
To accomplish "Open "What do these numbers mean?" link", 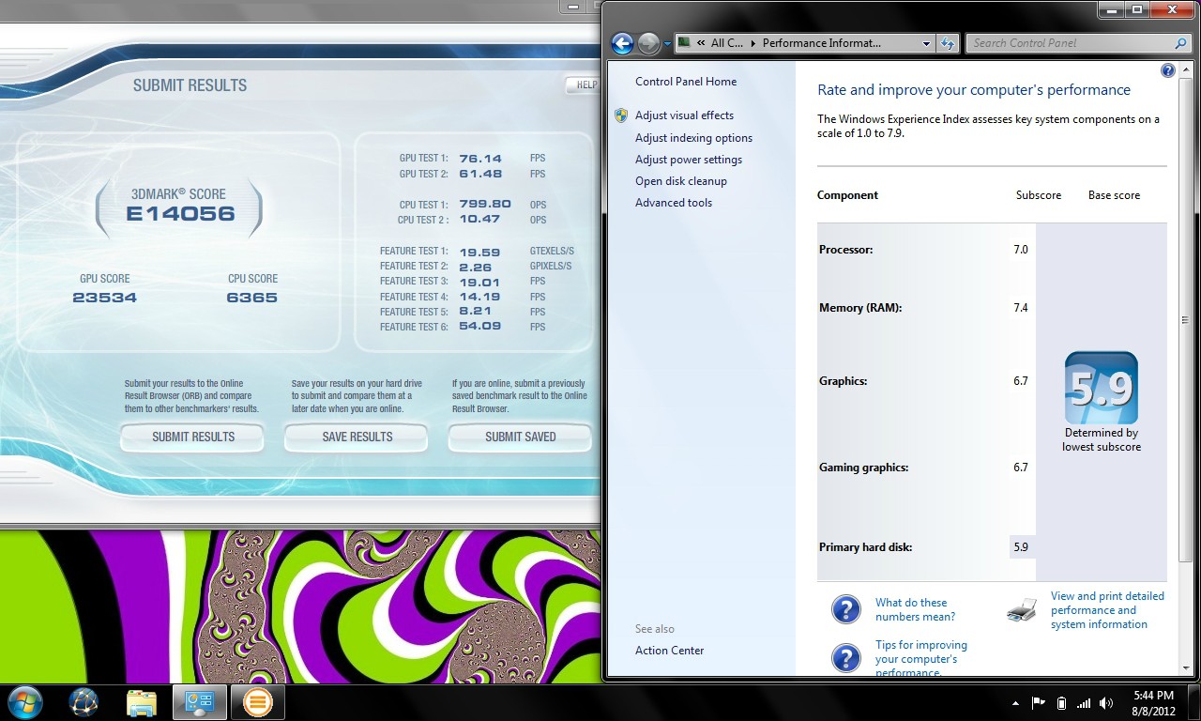I will tap(915, 610).
